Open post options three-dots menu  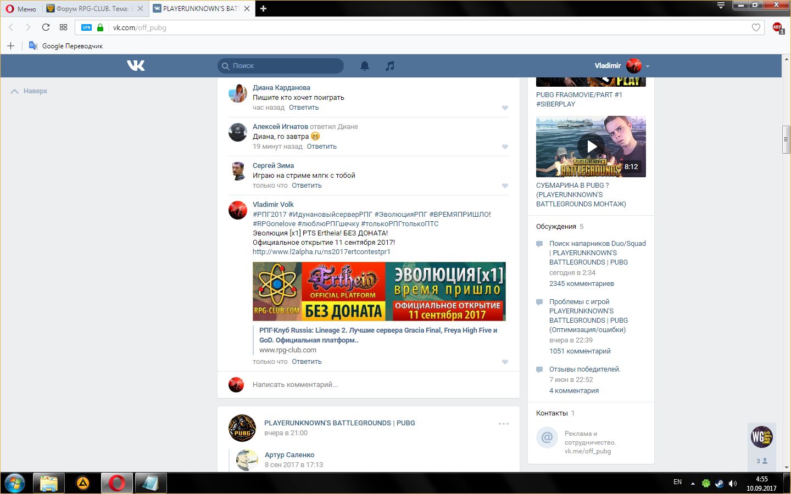(504, 424)
